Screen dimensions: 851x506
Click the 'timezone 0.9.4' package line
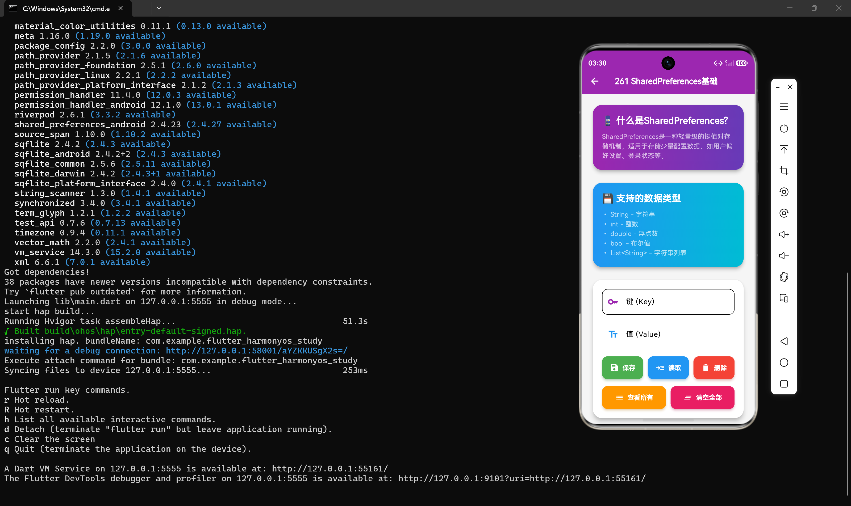tap(97, 233)
